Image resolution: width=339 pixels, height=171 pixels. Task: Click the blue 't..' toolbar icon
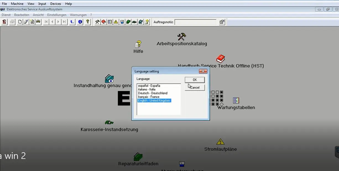click(72, 22)
